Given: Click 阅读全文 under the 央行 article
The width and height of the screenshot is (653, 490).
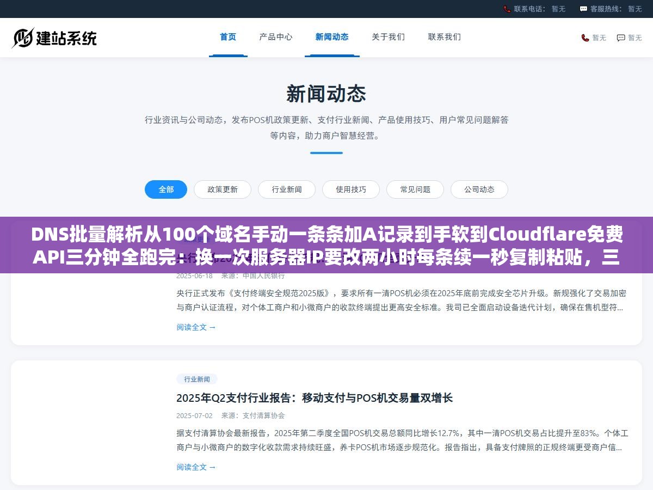Looking at the screenshot, I should 196,327.
